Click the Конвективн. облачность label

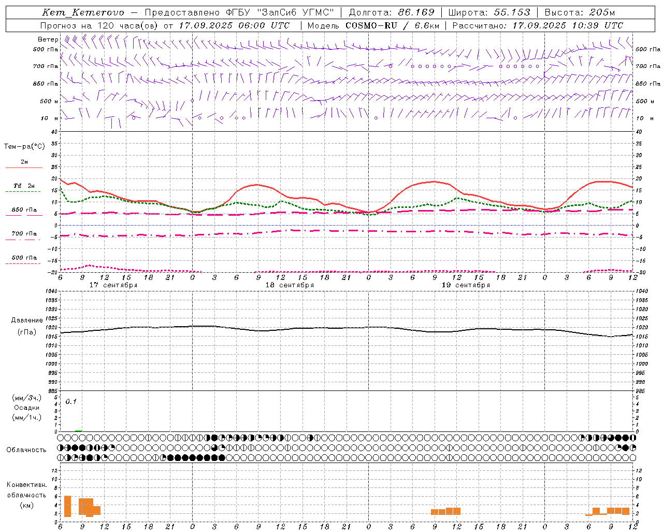27,490
